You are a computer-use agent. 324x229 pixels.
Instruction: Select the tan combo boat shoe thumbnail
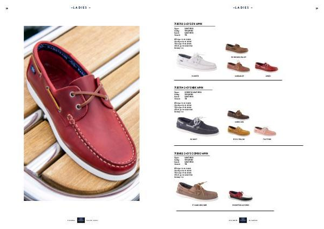coord(197,191)
